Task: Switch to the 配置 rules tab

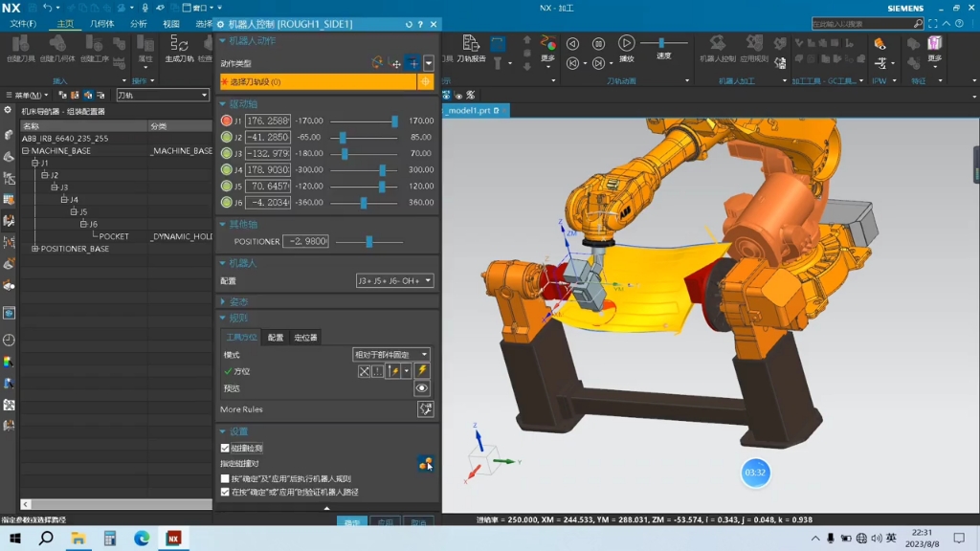Action: 276,338
